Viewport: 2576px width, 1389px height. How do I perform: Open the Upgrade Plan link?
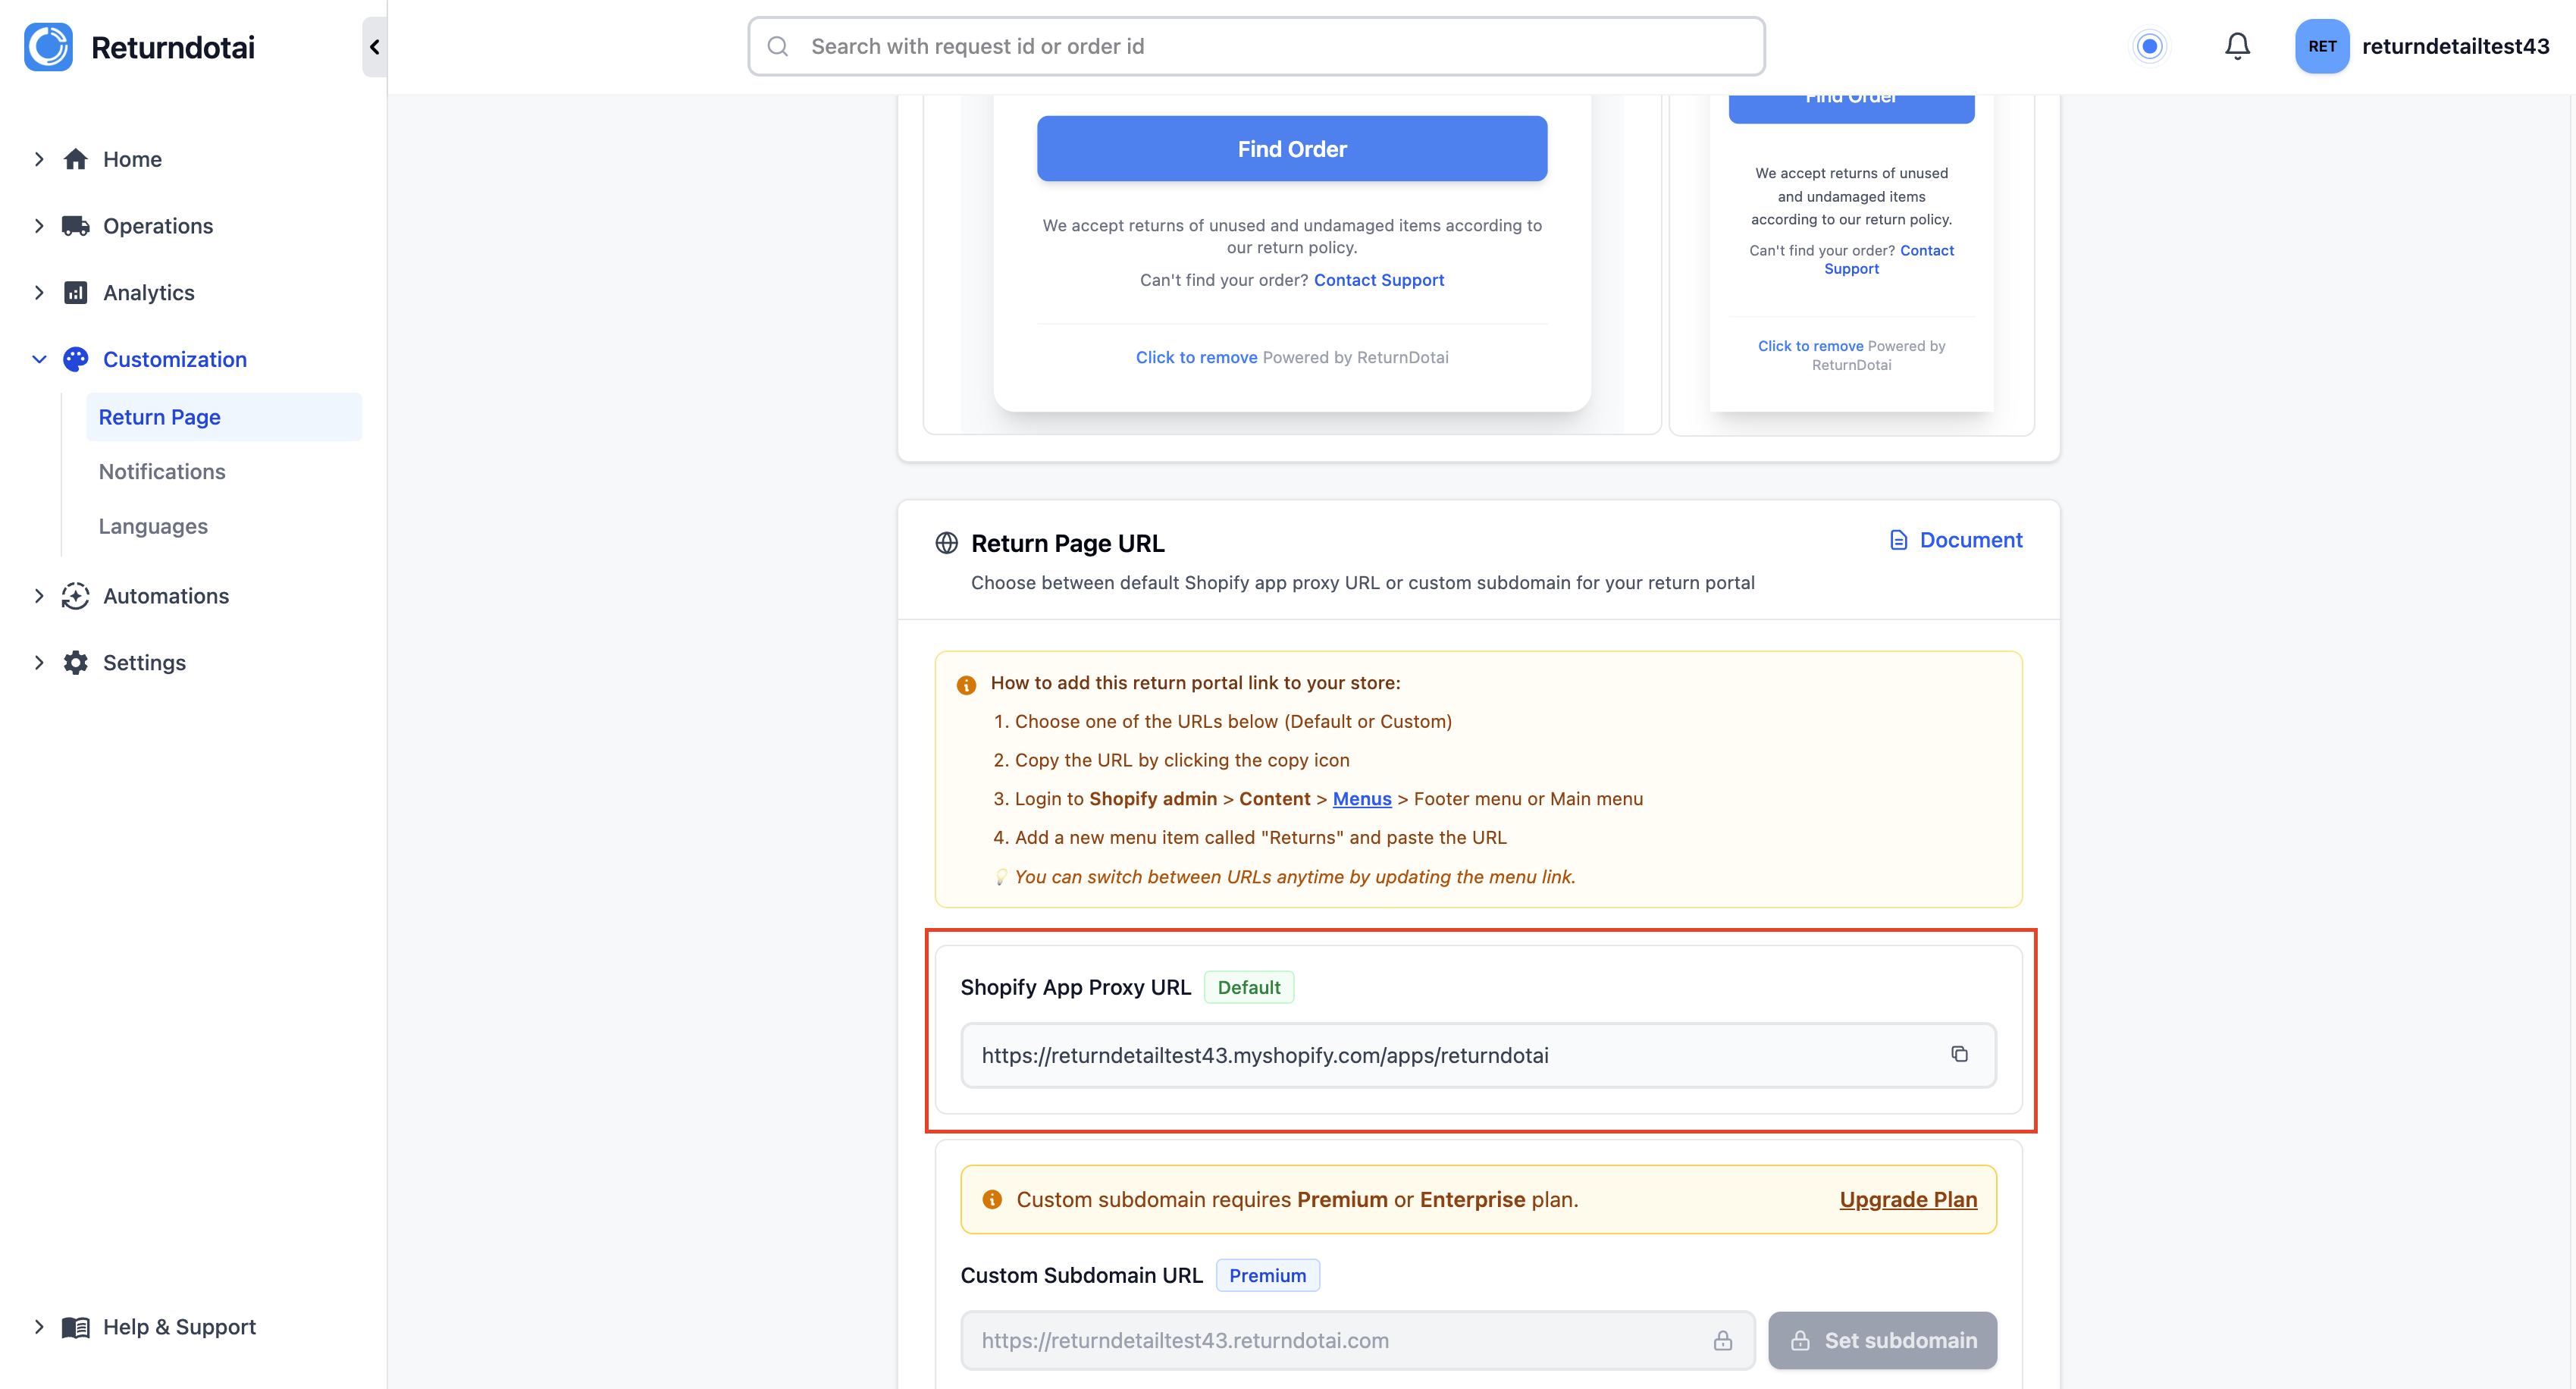coord(1907,1199)
